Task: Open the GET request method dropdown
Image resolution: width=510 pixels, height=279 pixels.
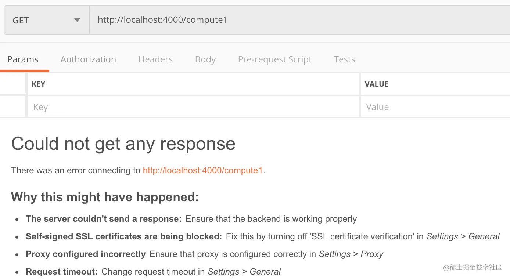Action: pyautogui.click(x=46, y=20)
